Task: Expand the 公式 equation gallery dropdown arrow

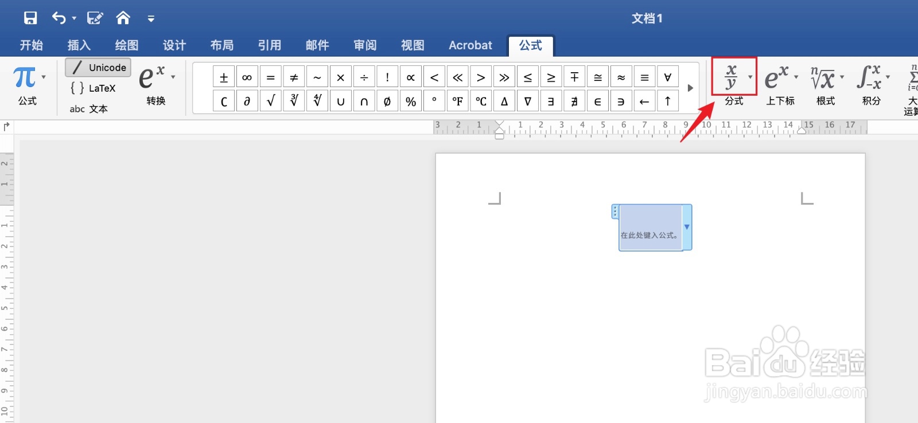Action: 44,77
